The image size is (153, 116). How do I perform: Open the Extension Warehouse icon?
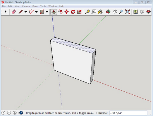pyautogui.click(x=148, y=12)
